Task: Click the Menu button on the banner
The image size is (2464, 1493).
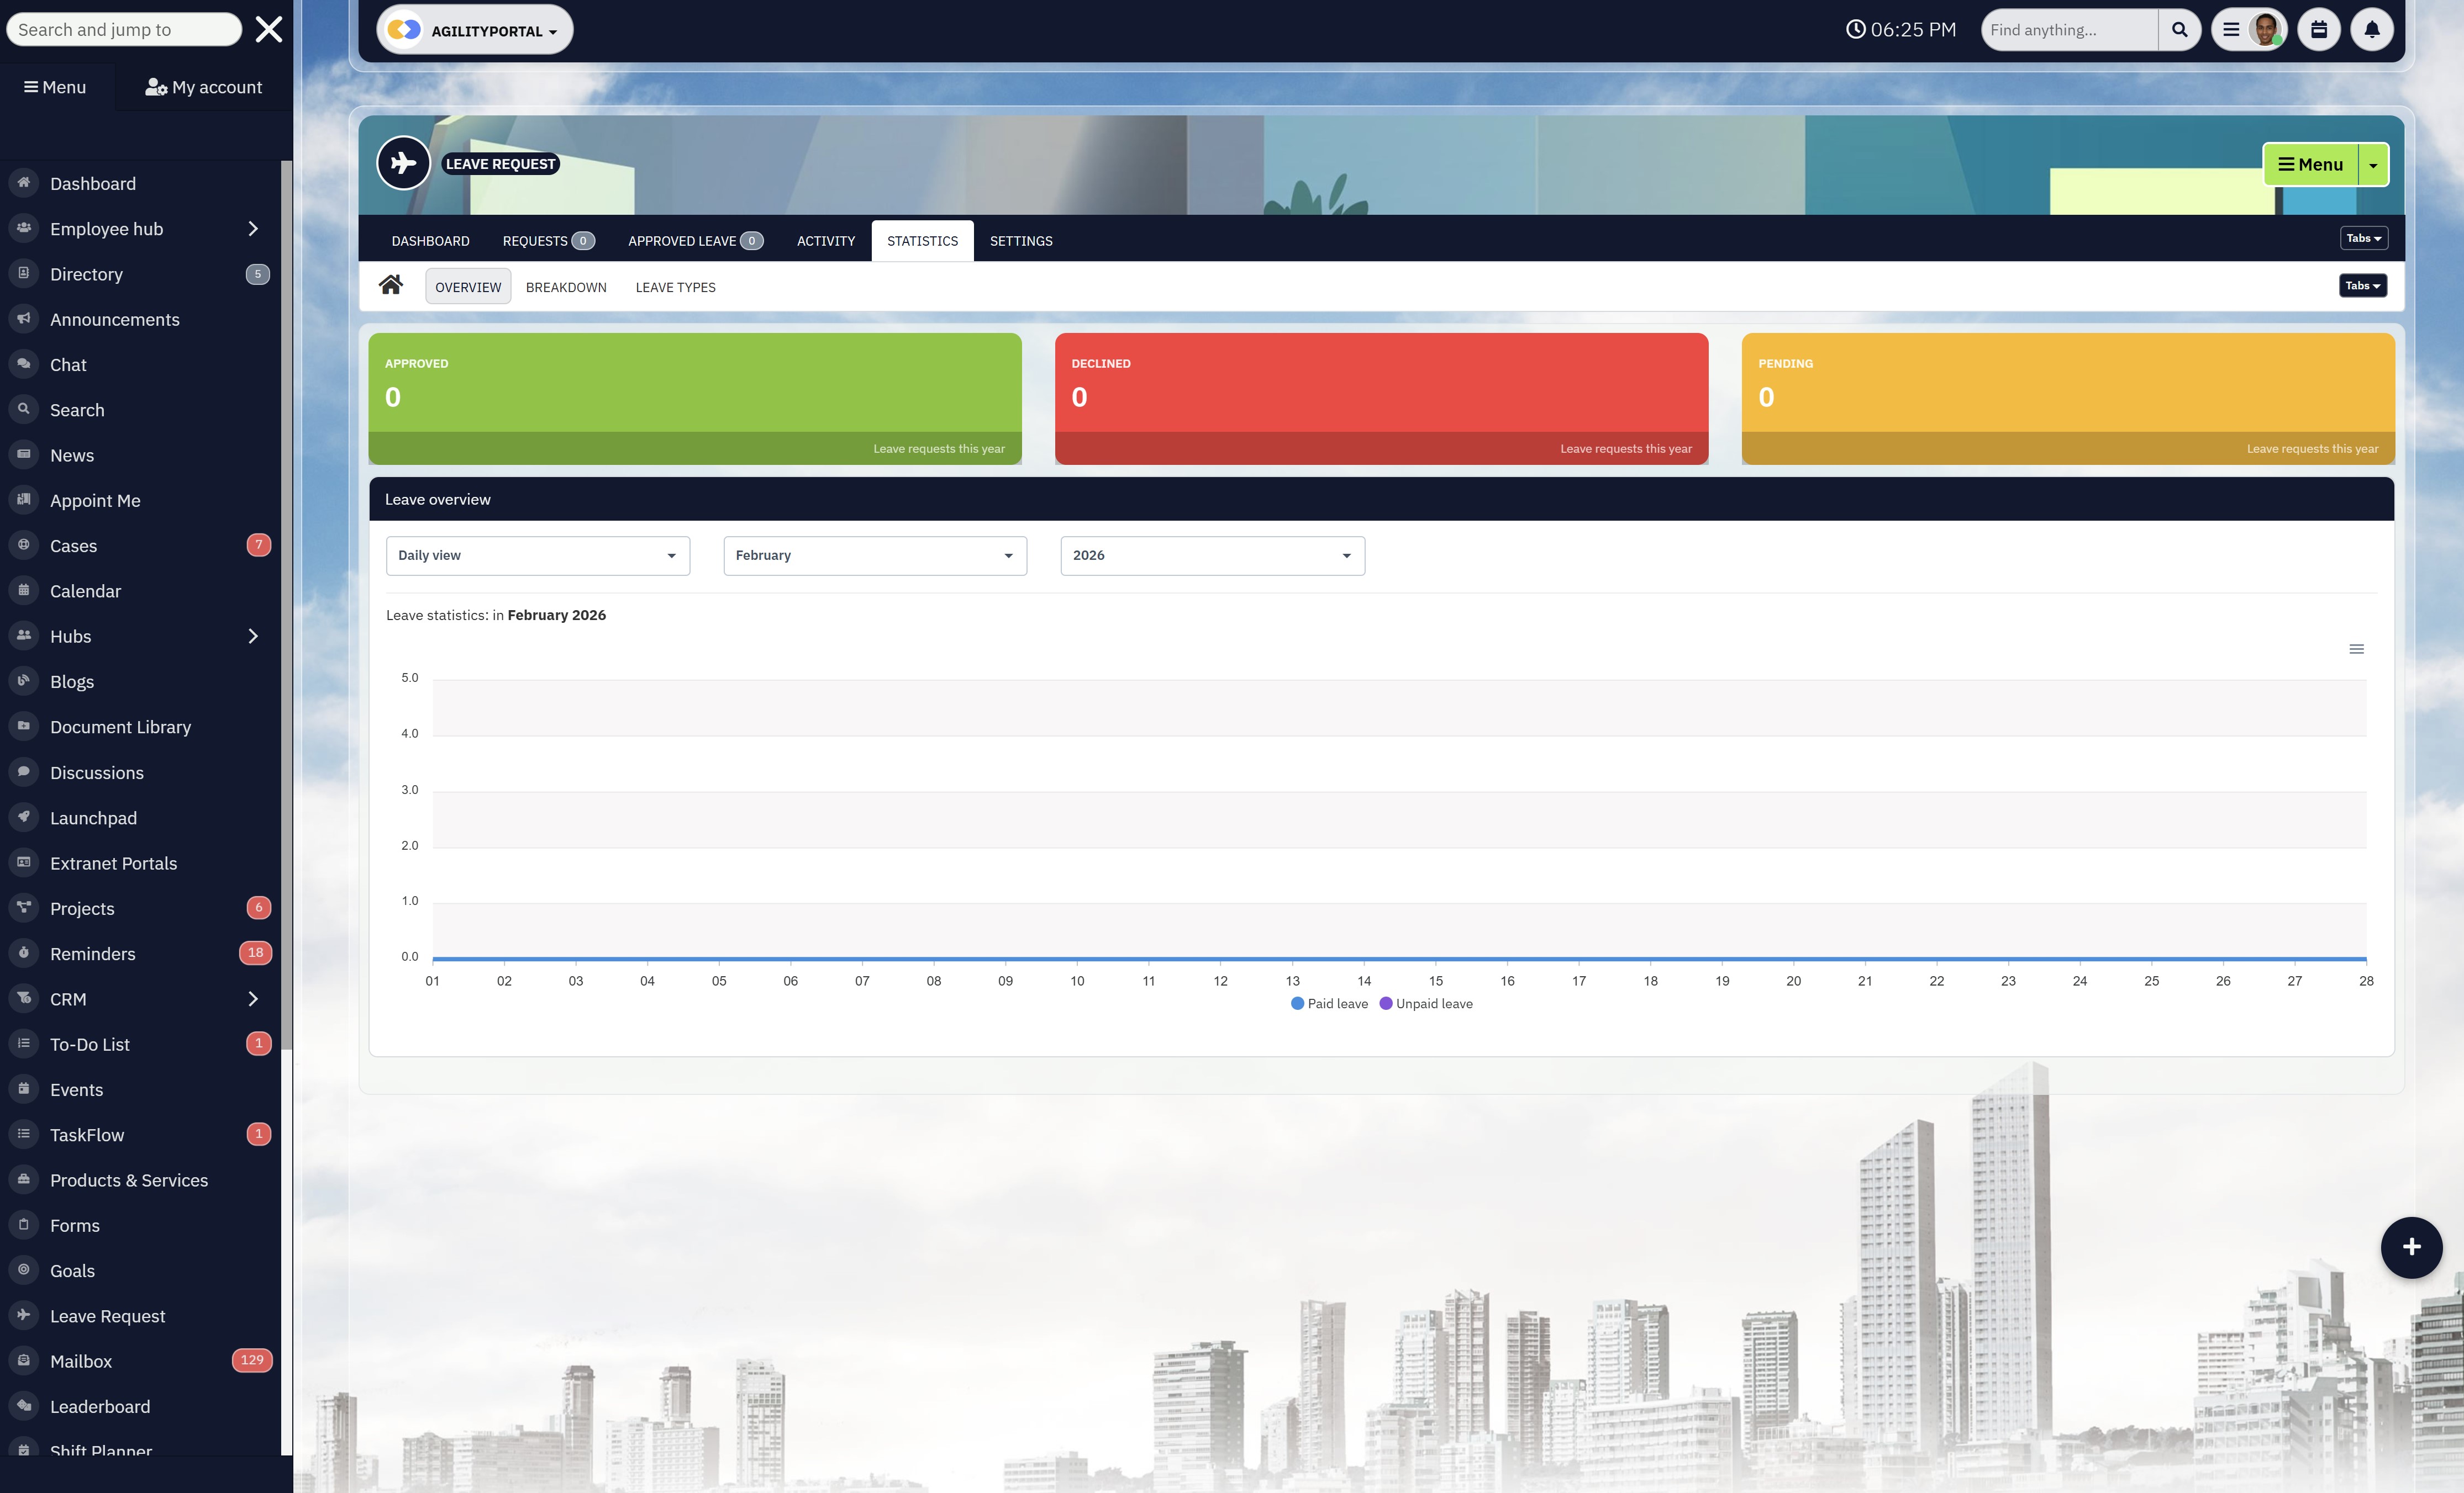Action: [2311, 164]
